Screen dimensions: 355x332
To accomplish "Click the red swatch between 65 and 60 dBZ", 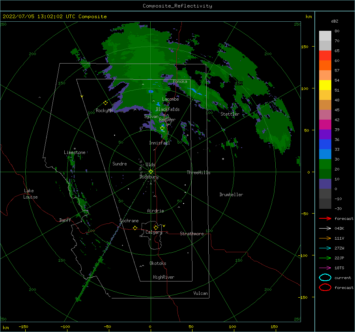I will point(325,56).
